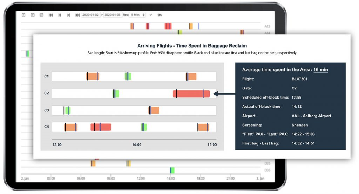Click the third layout view icon in toolbar
The width and height of the screenshot is (359, 194).
point(41,15)
